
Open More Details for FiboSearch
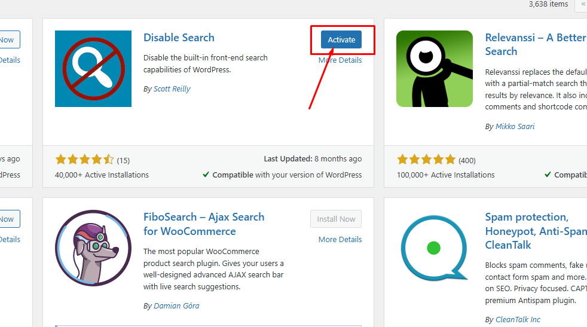[340, 239]
